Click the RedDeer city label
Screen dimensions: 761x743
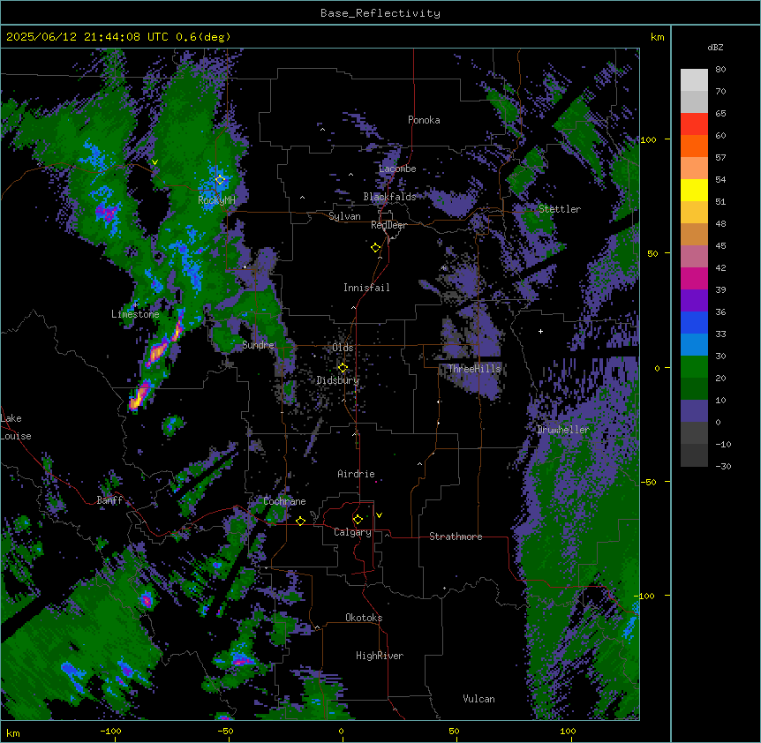tap(388, 225)
